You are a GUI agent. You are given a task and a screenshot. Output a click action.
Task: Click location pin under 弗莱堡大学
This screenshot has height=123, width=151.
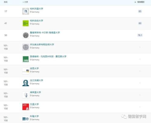click(x=31, y=95)
